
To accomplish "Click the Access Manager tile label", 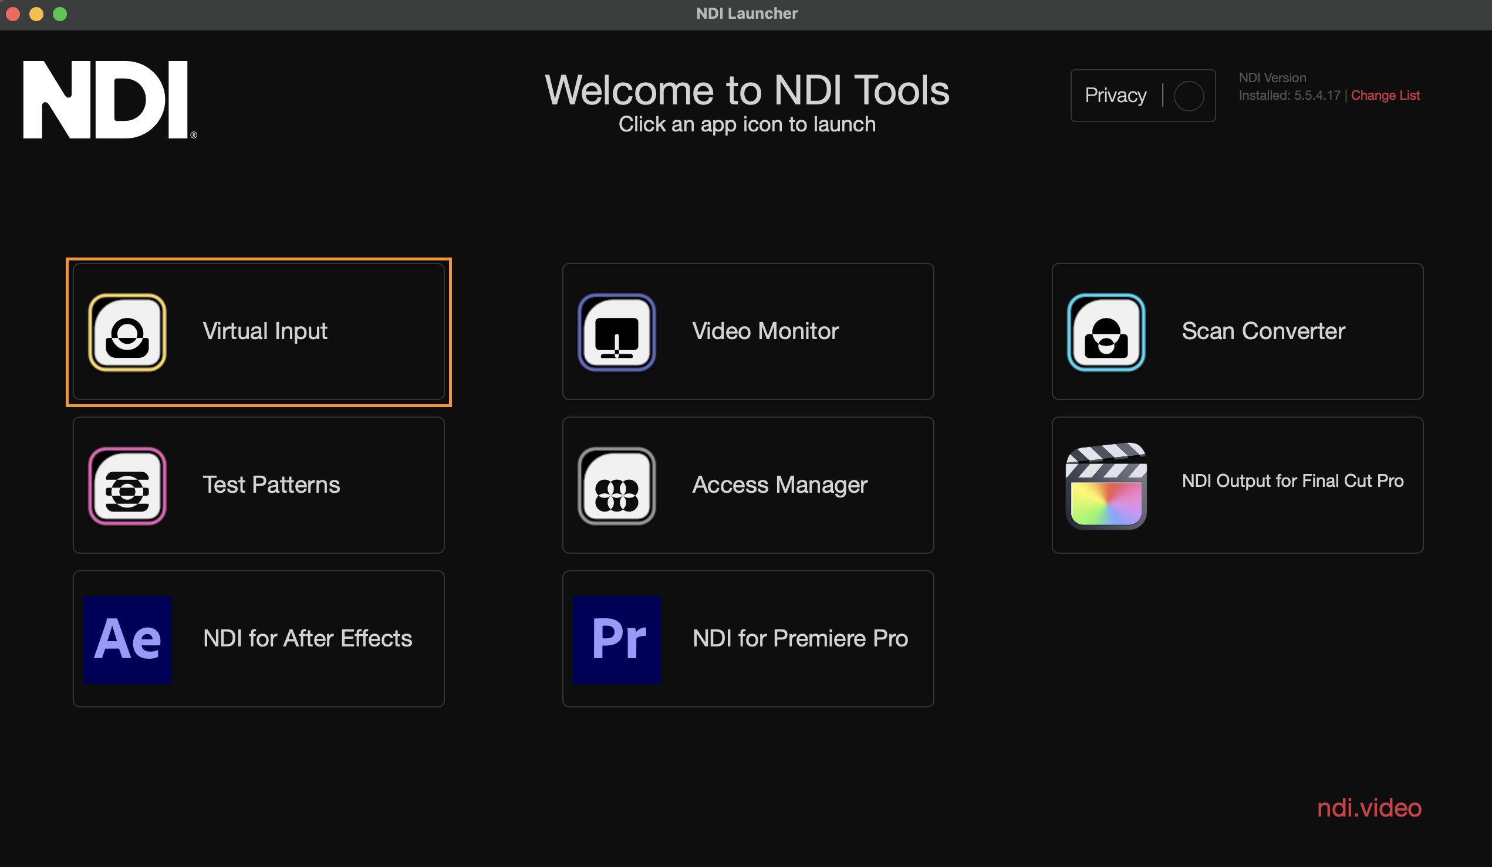I will click(x=779, y=485).
